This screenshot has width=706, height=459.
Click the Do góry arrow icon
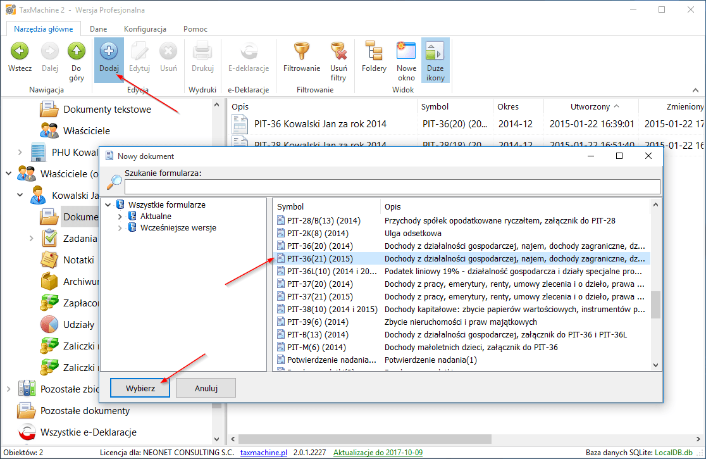[77, 52]
